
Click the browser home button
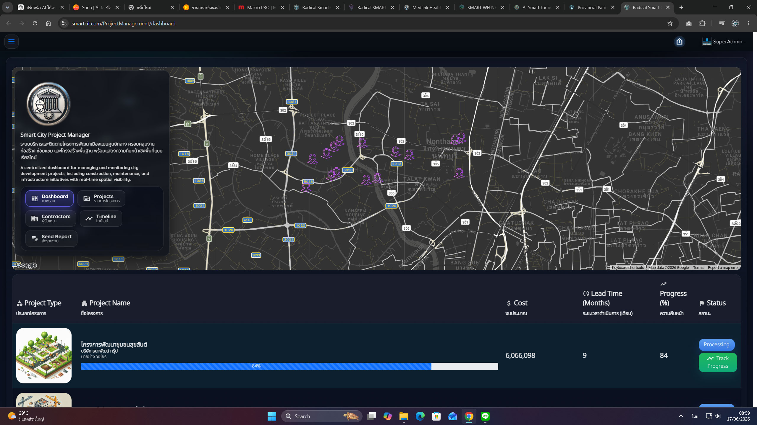tap(48, 23)
